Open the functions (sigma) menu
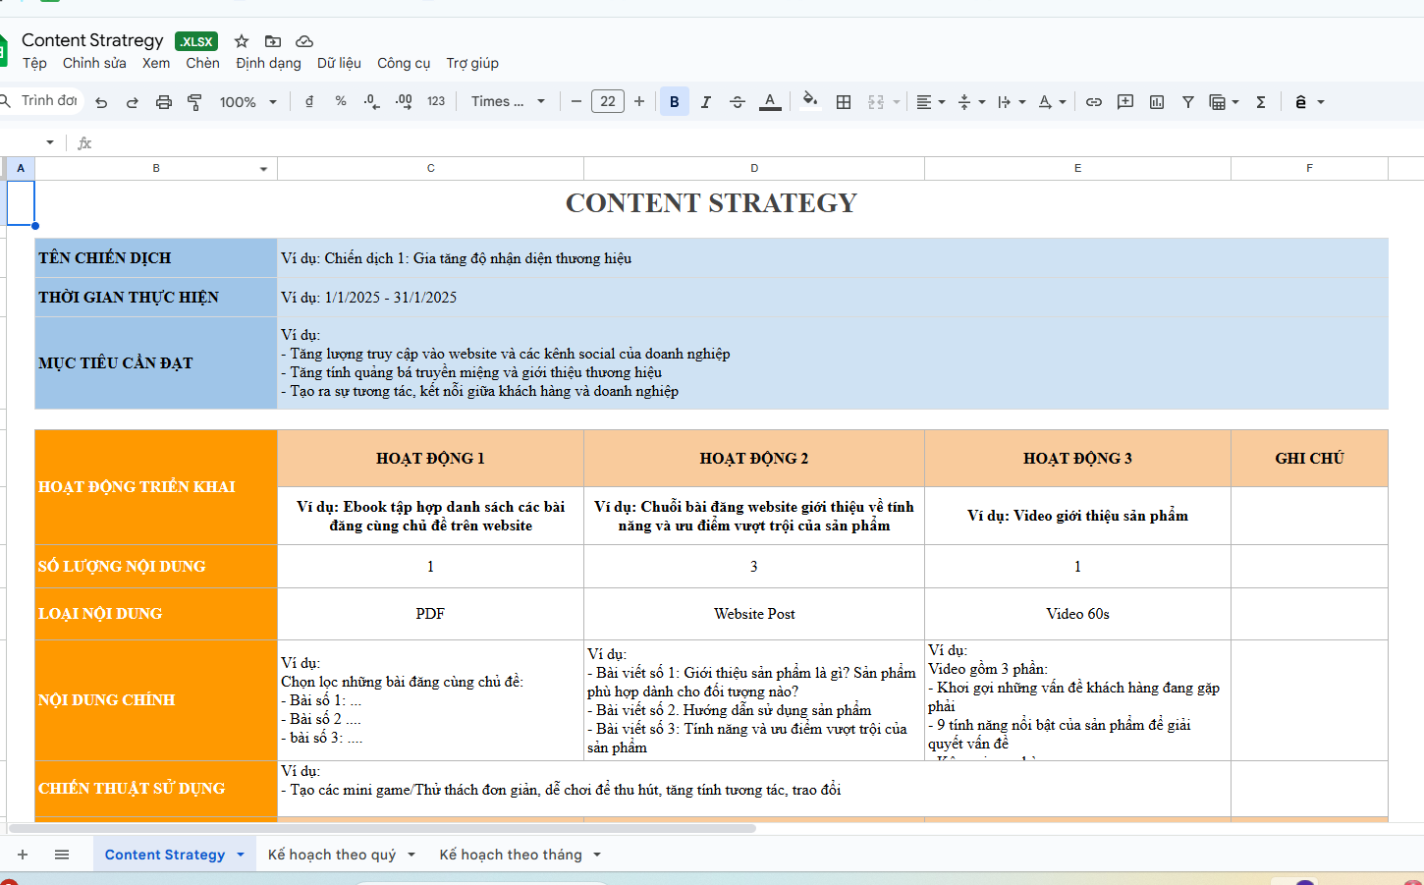 coord(1261,102)
